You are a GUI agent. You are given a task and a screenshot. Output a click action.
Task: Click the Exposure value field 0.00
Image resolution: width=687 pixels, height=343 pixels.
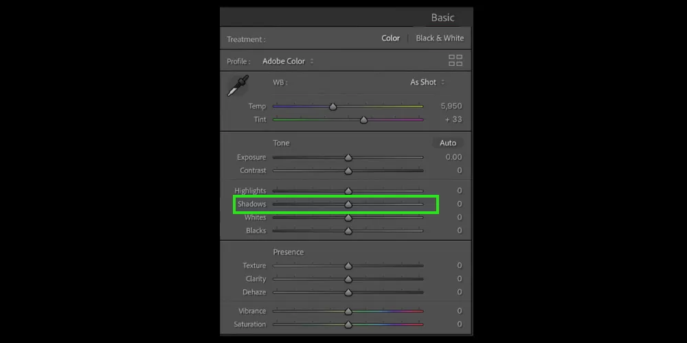tap(453, 157)
